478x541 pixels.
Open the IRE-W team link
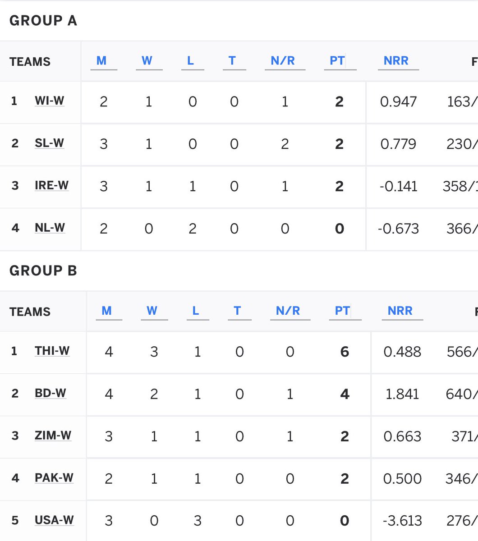tap(52, 185)
